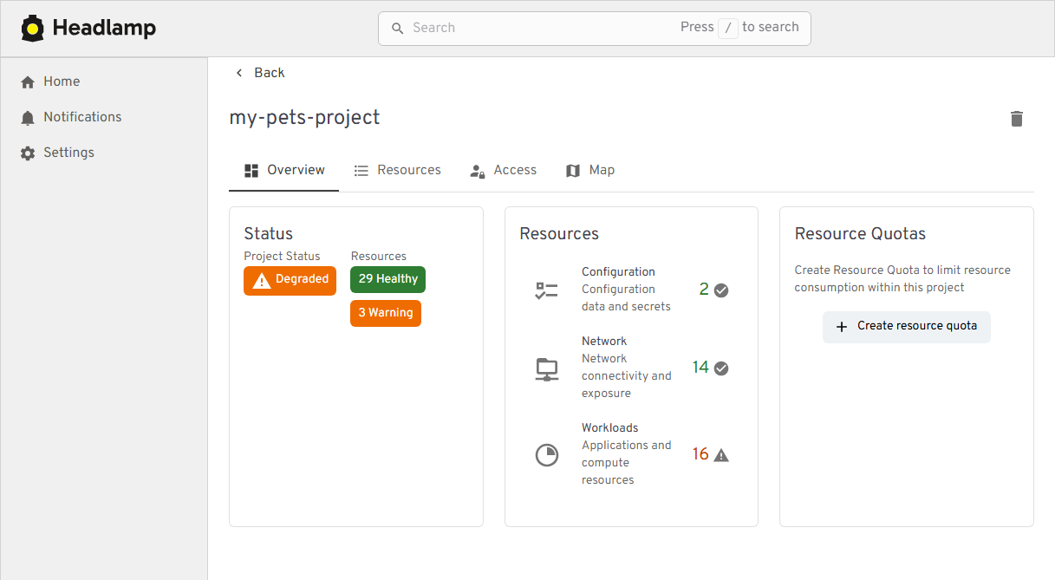
Task: Click the Headlamp logo icon
Action: (33, 27)
